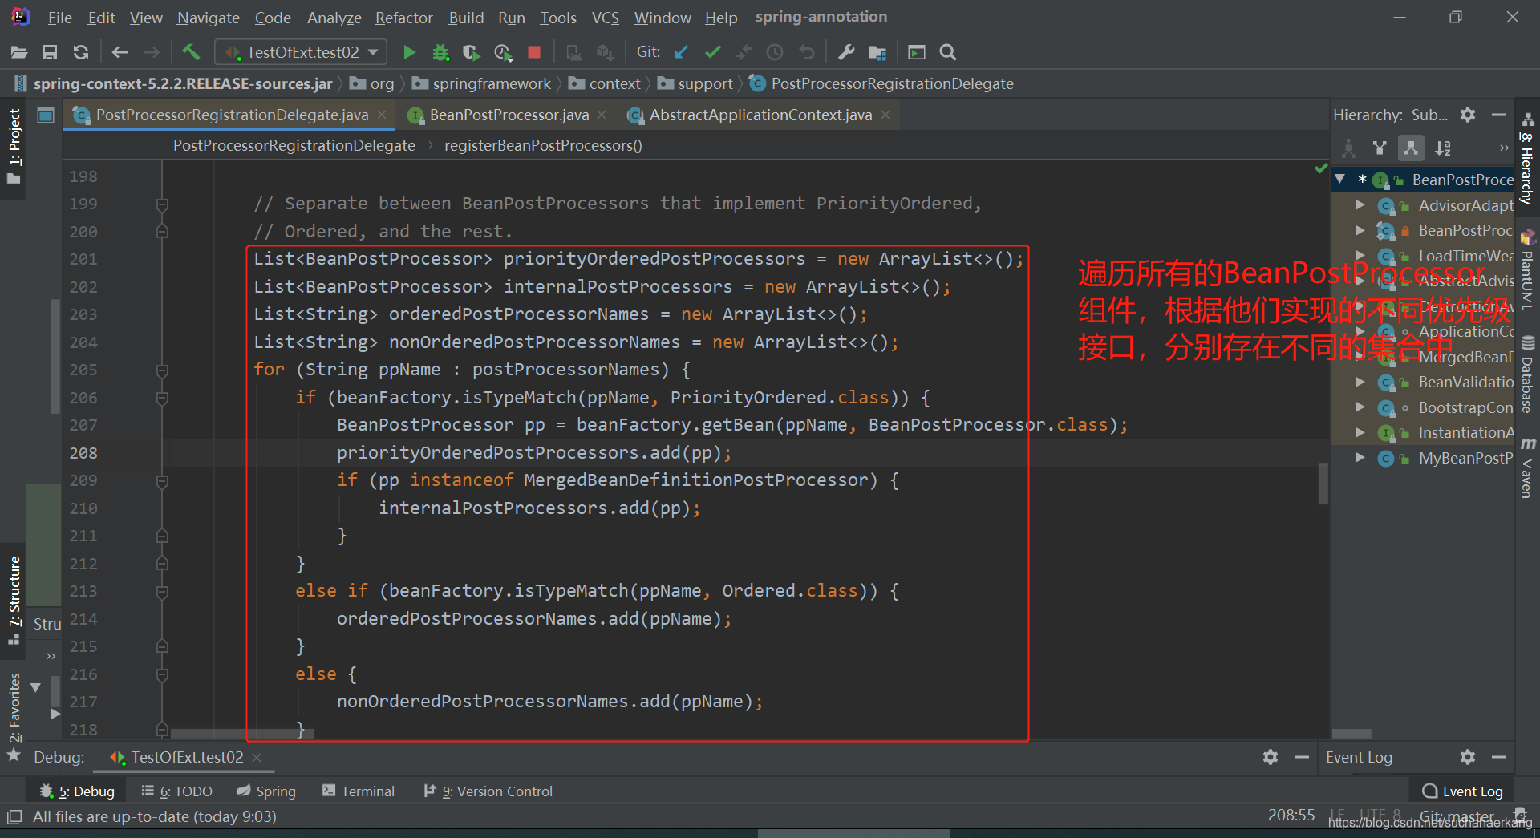Viewport: 1540px width, 838px height.
Task: Show Git history clock icon
Action: pos(775,52)
